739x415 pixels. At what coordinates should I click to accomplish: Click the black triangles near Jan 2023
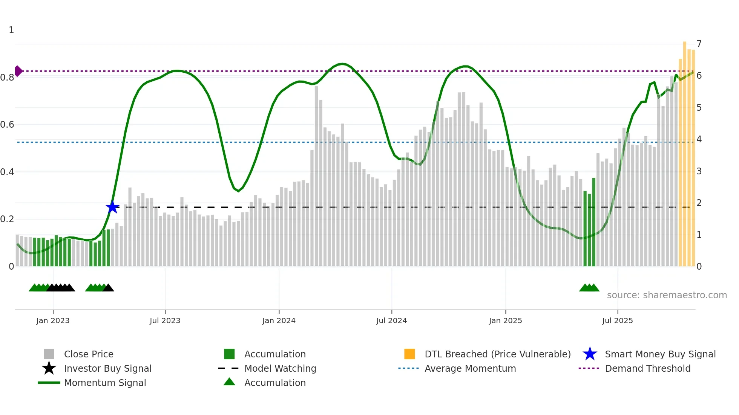(x=60, y=288)
